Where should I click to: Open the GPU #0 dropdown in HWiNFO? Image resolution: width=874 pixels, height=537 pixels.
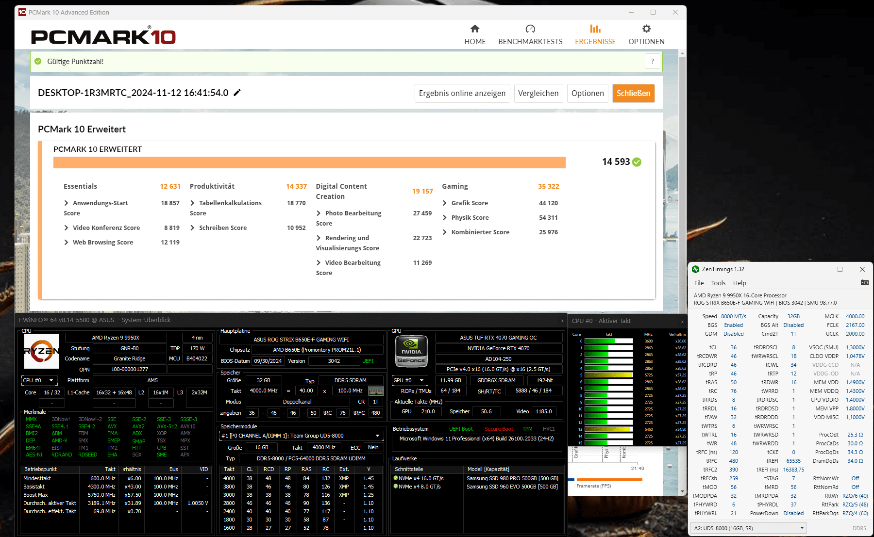(x=410, y=380)
